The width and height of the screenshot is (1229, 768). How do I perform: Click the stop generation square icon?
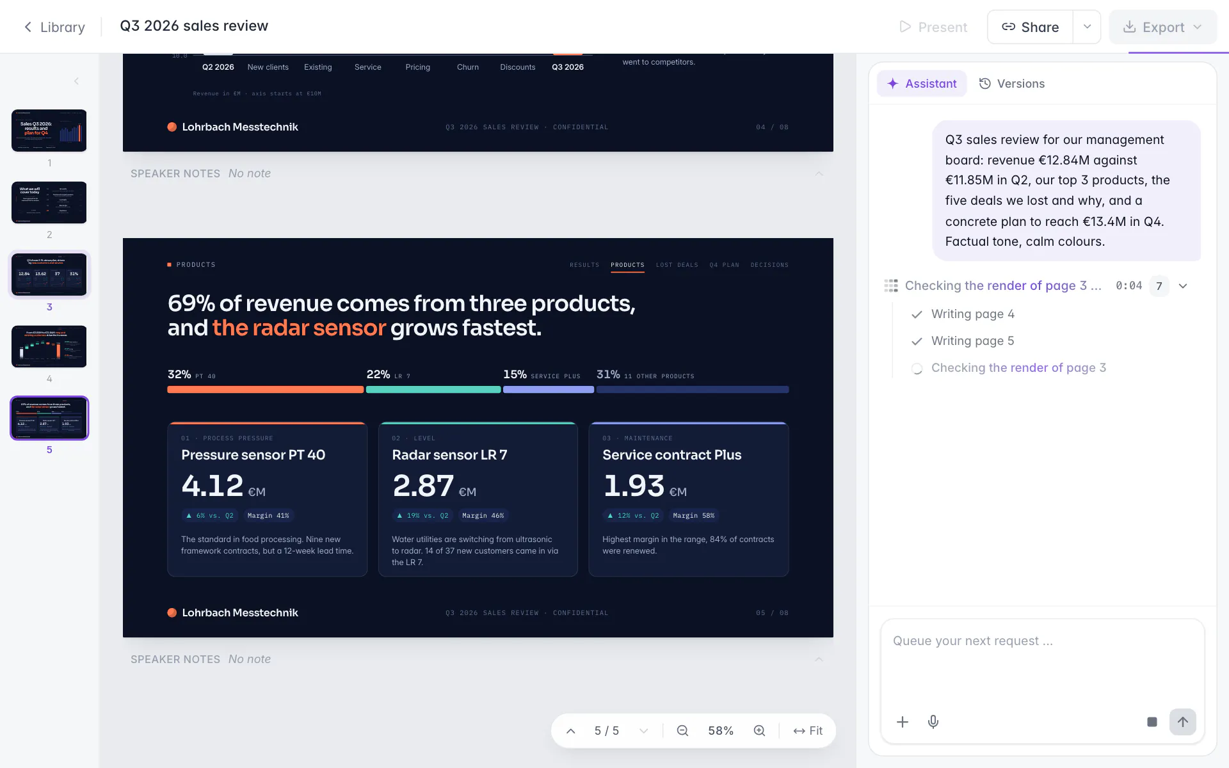pos(1152,722)
